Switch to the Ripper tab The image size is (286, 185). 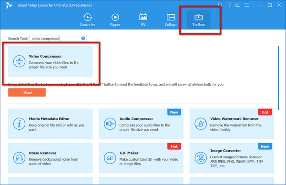(x=115, y=20)
